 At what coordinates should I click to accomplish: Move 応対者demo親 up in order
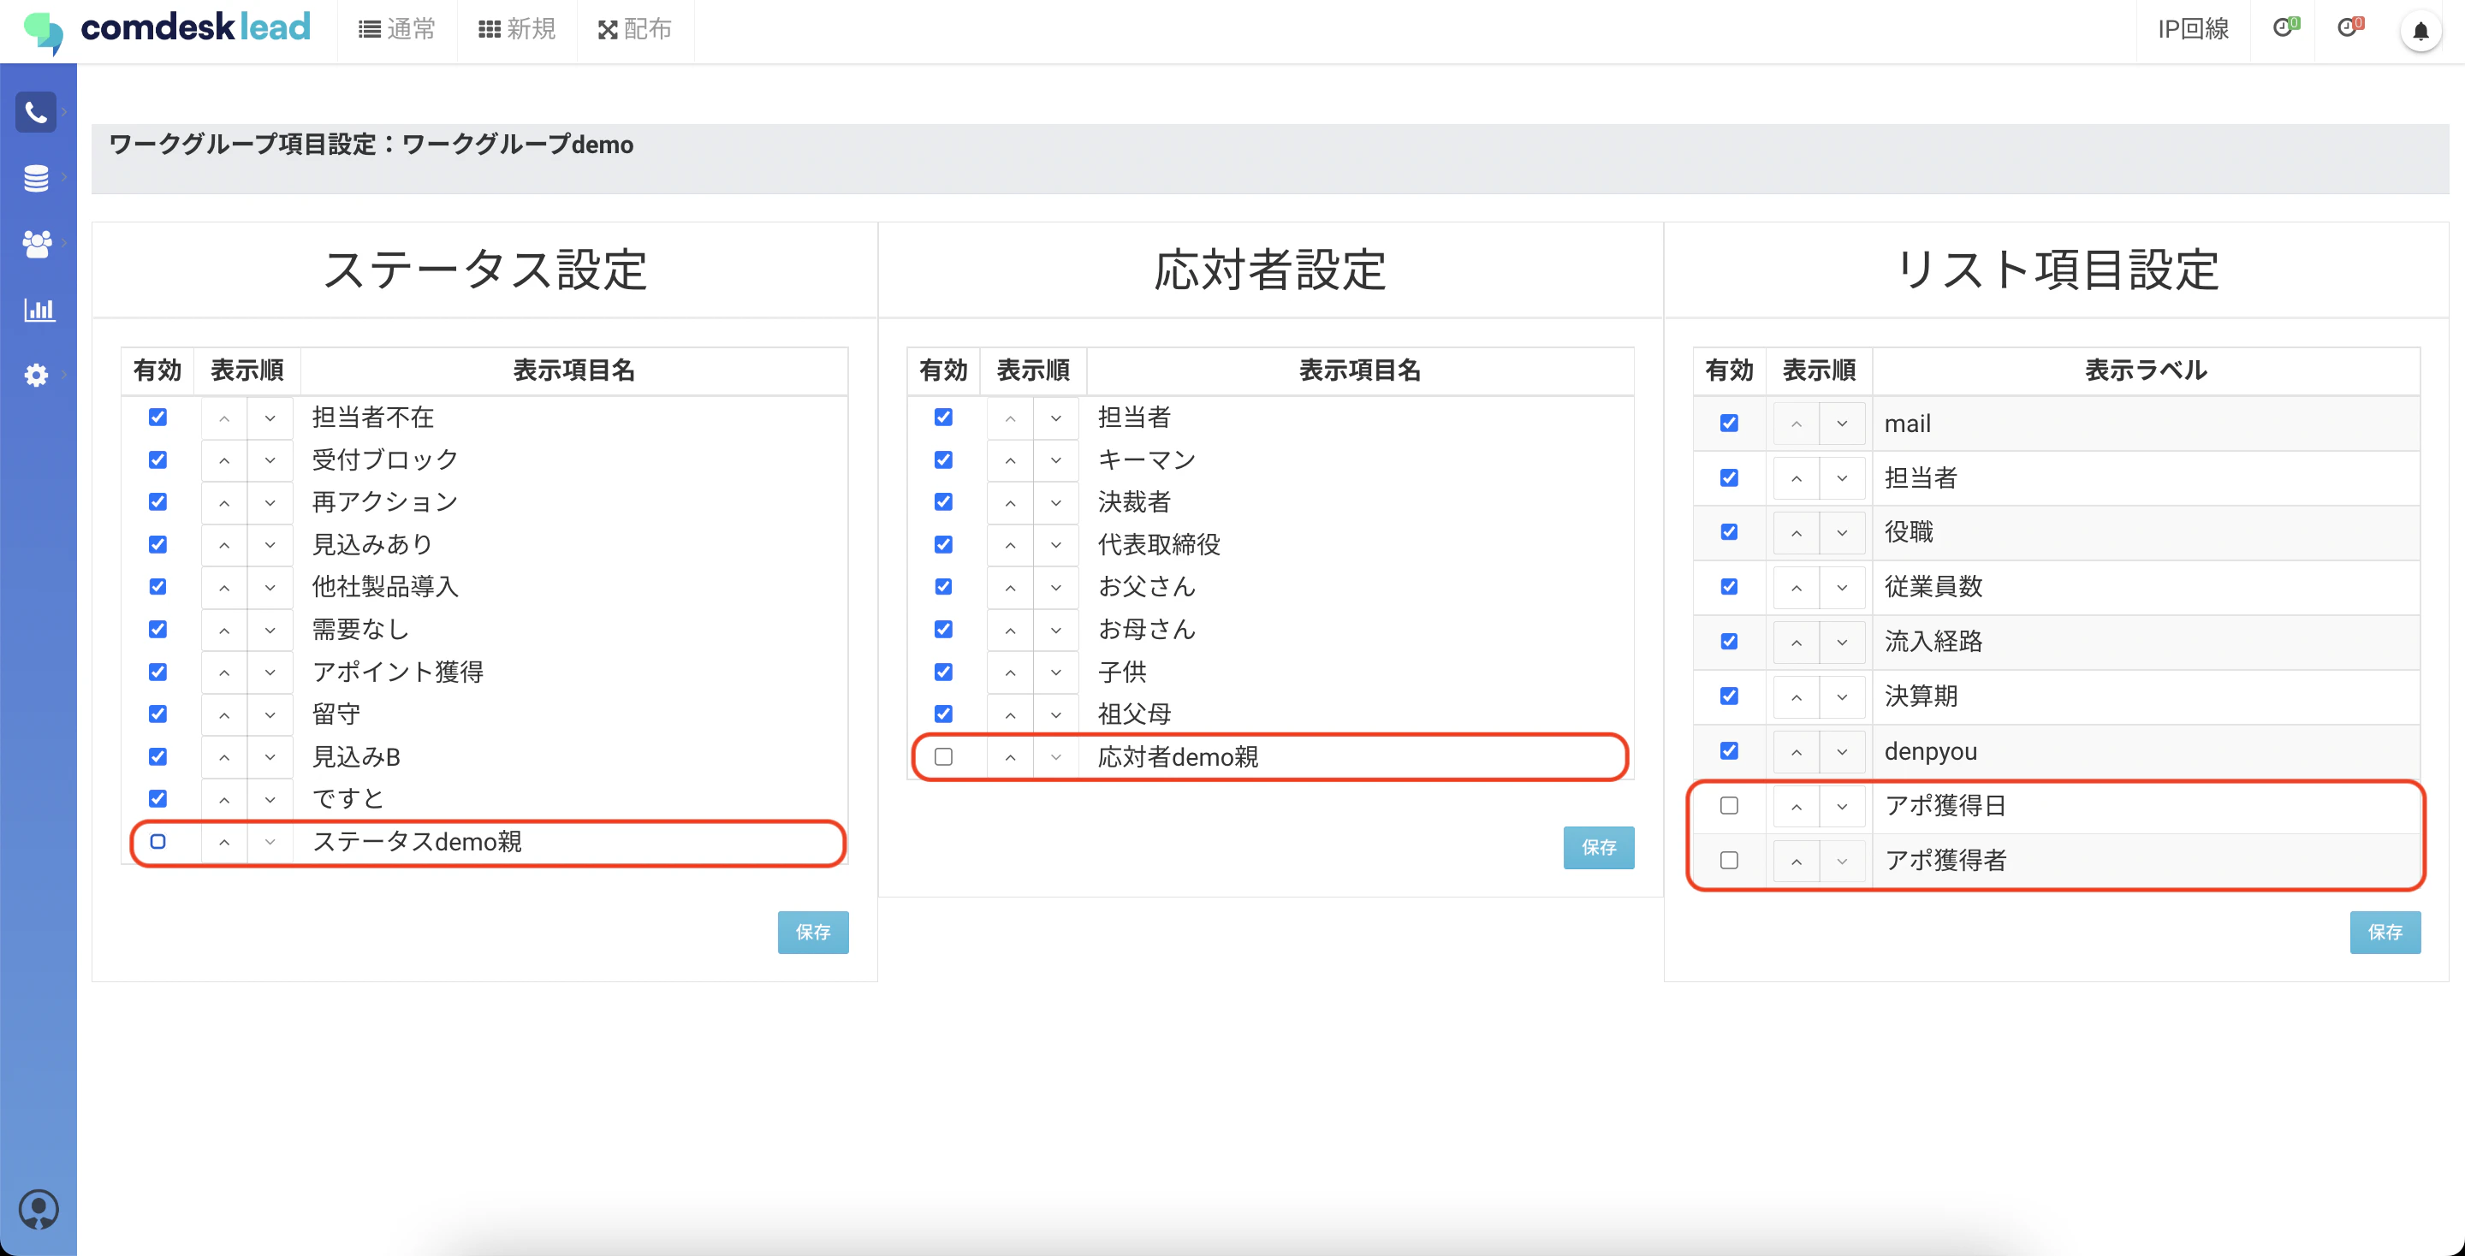point(1011,756)
